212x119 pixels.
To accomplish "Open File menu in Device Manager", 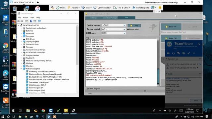I will click(x=19, y=18).
